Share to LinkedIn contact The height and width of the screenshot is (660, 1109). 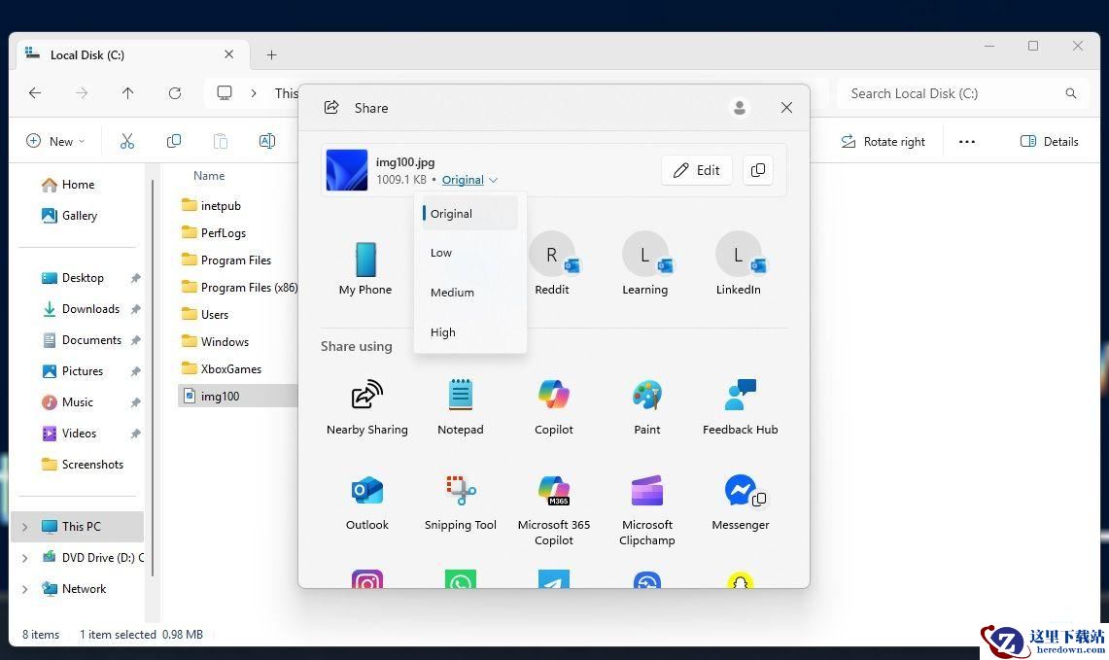coord(739,263)
